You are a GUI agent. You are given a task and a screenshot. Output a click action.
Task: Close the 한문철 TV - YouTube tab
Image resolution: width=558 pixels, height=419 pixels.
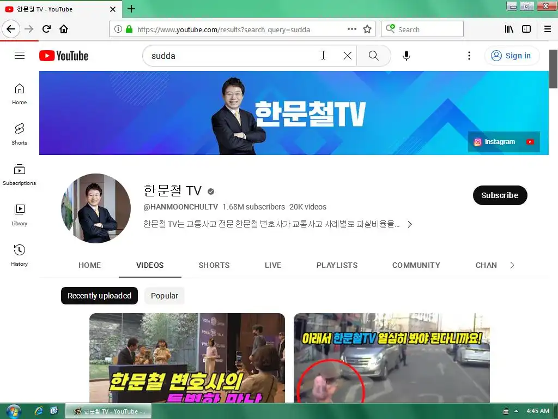(x=113, y=9)
